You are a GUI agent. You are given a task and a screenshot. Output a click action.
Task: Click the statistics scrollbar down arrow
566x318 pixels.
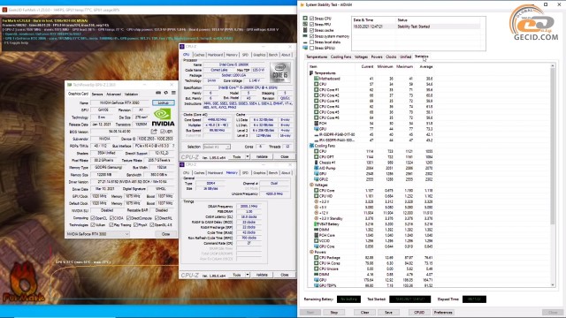click(x=552, y=284)
